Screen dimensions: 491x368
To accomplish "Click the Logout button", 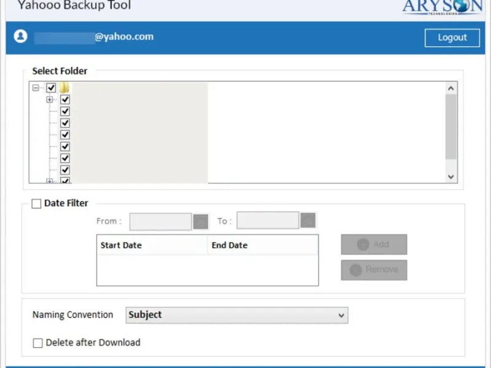I will [452, 37].
